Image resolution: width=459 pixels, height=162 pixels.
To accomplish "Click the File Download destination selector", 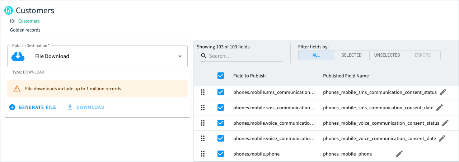I will point(97,56).
